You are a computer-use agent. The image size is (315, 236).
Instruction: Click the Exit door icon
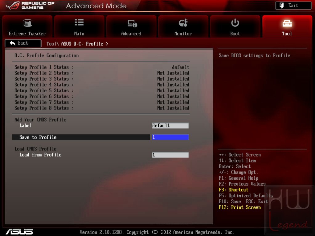[282, 6]
